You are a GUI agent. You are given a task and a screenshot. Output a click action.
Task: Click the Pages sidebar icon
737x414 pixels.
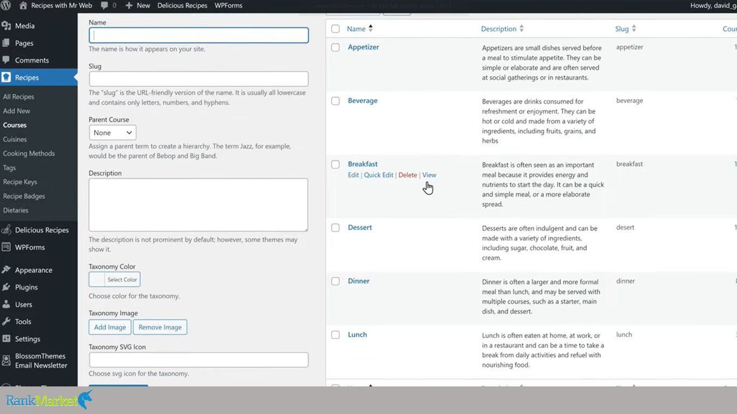[6, 43]
